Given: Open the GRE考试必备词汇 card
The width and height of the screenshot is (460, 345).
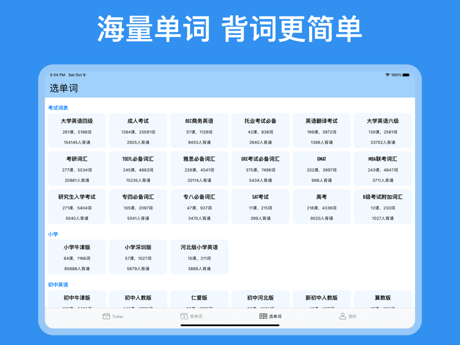Looking at the screenshot, I should click(x=260, y=168).
